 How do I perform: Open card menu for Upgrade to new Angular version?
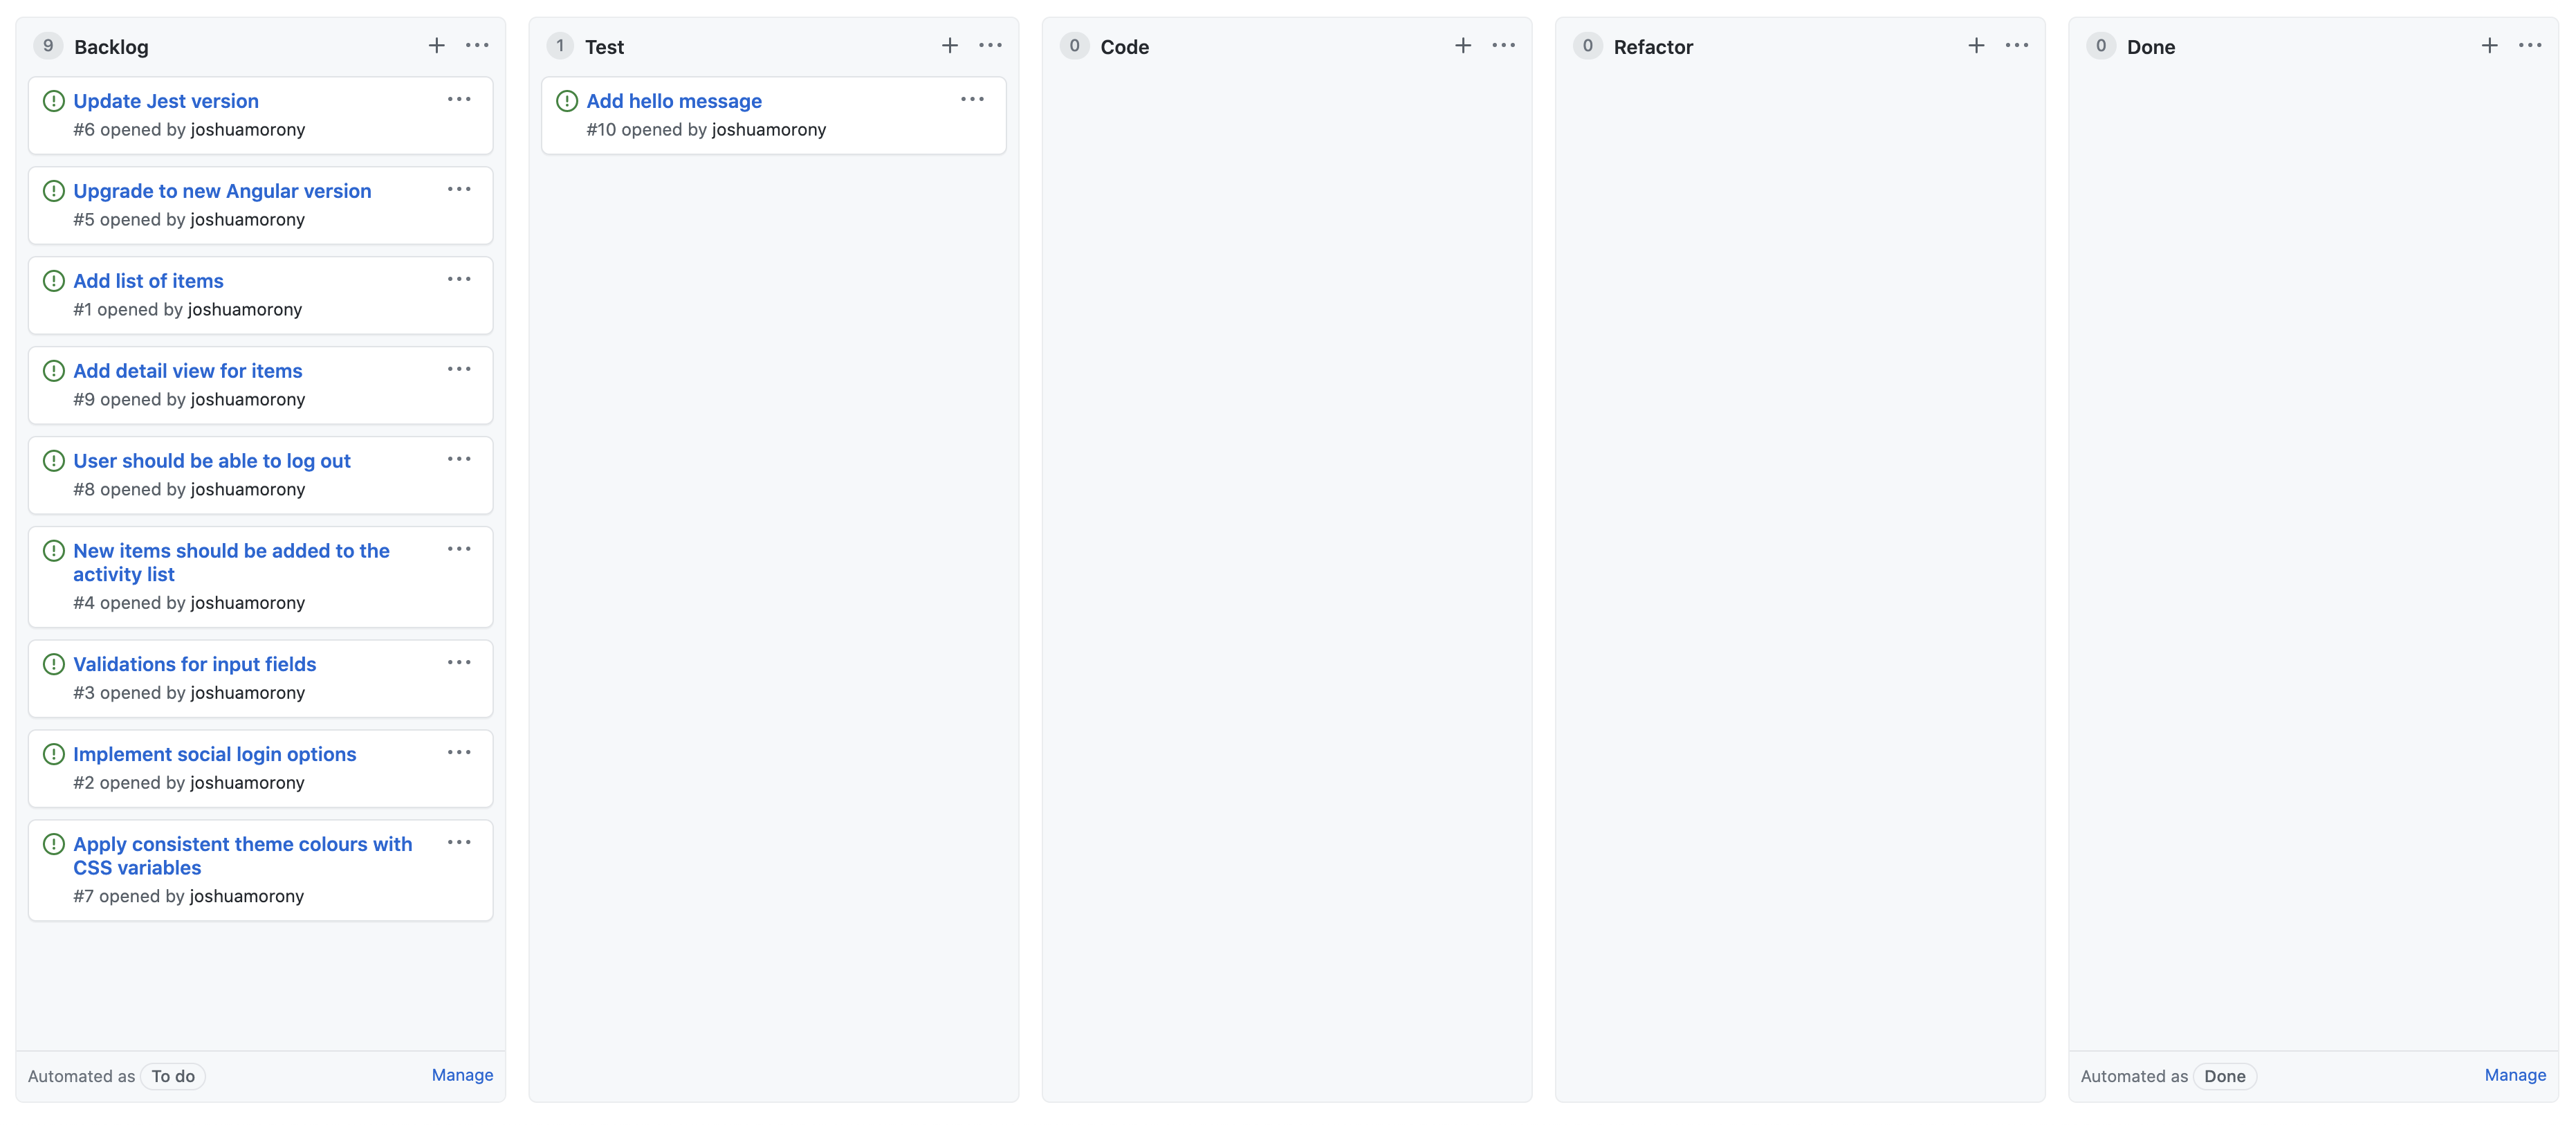click(x=459, y=189)
